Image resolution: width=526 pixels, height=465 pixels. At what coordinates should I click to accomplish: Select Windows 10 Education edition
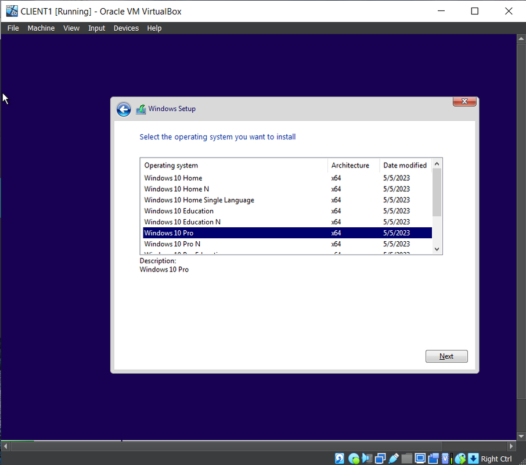click(x=287, y=211)
